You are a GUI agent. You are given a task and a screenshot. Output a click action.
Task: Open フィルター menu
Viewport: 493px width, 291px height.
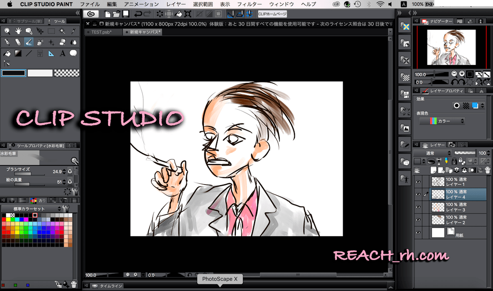point(249,4)
